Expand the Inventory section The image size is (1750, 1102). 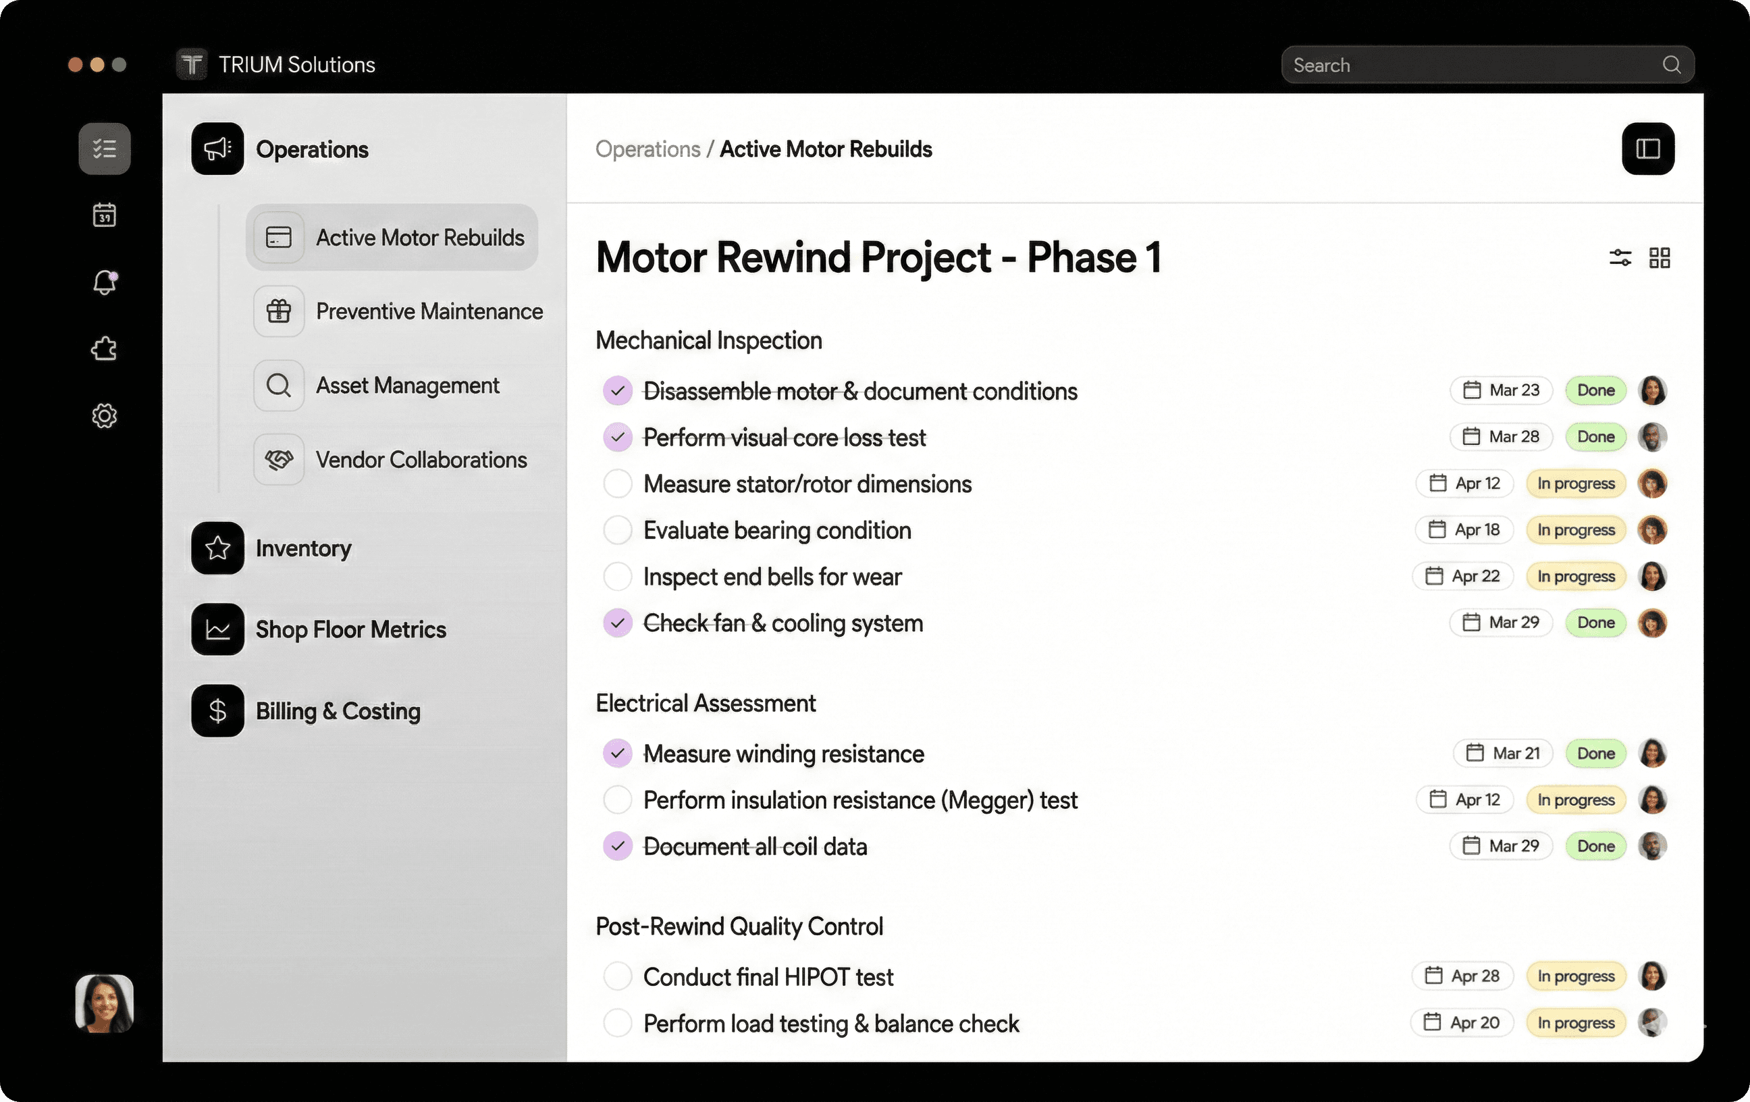pos(303,548)
